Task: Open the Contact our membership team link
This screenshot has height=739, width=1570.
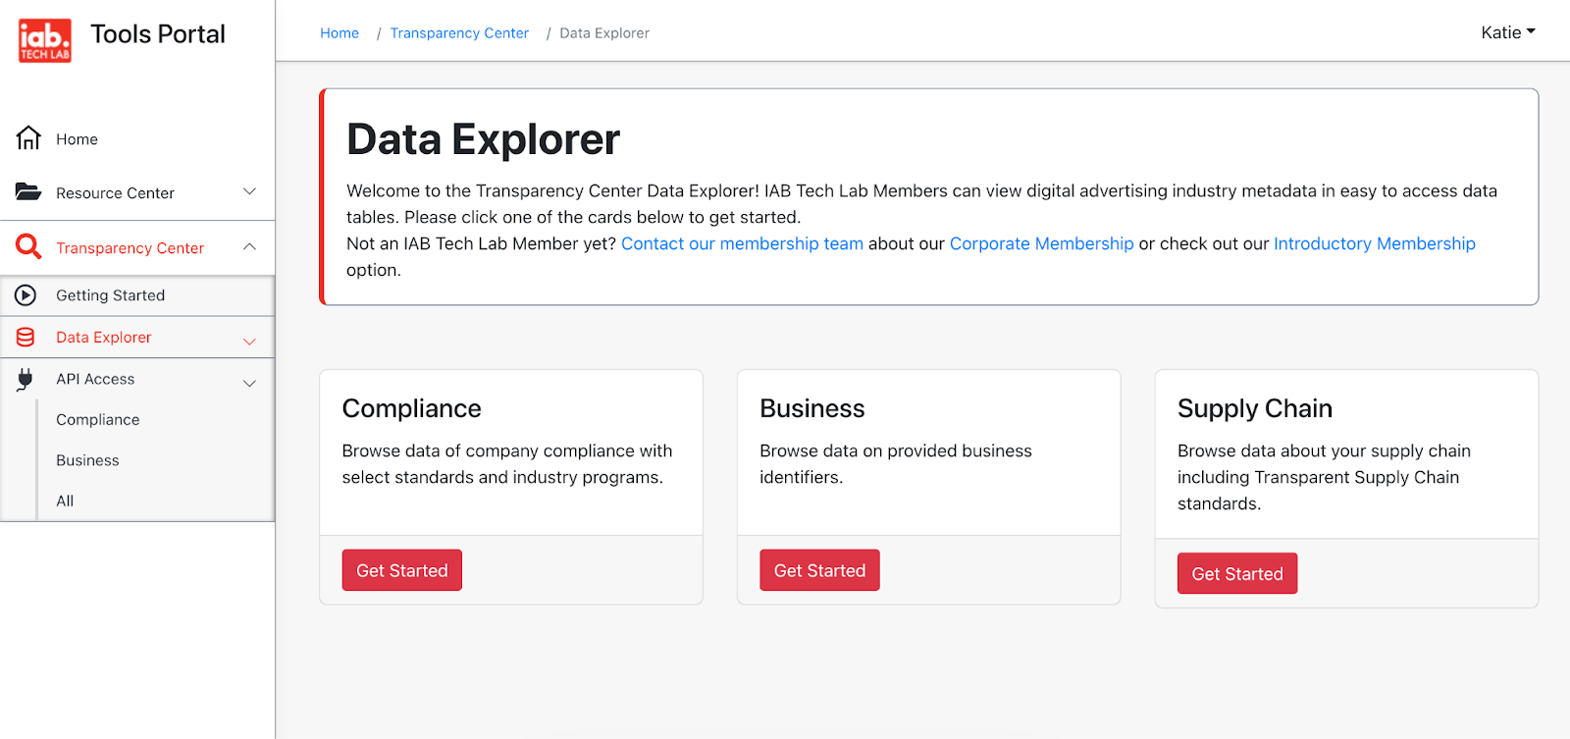Action: [742, 243]
